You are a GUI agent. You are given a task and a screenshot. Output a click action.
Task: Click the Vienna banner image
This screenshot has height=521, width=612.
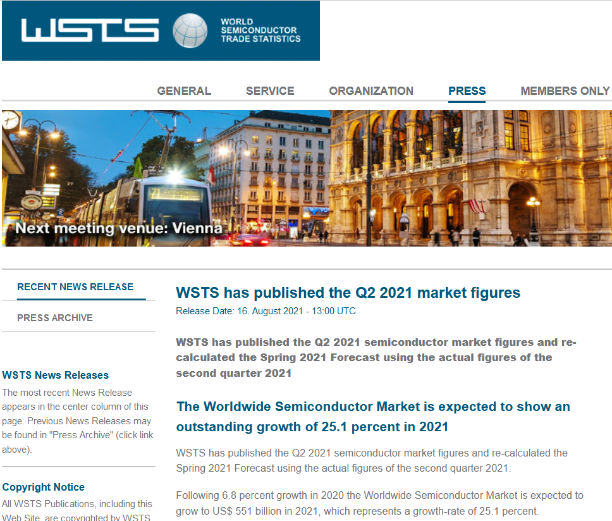(x=307, y=178)
